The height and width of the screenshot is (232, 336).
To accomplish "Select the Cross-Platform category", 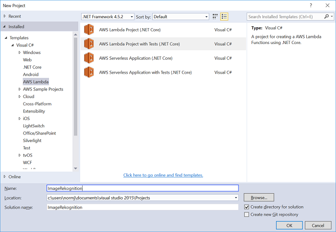I will pos(37,104).
